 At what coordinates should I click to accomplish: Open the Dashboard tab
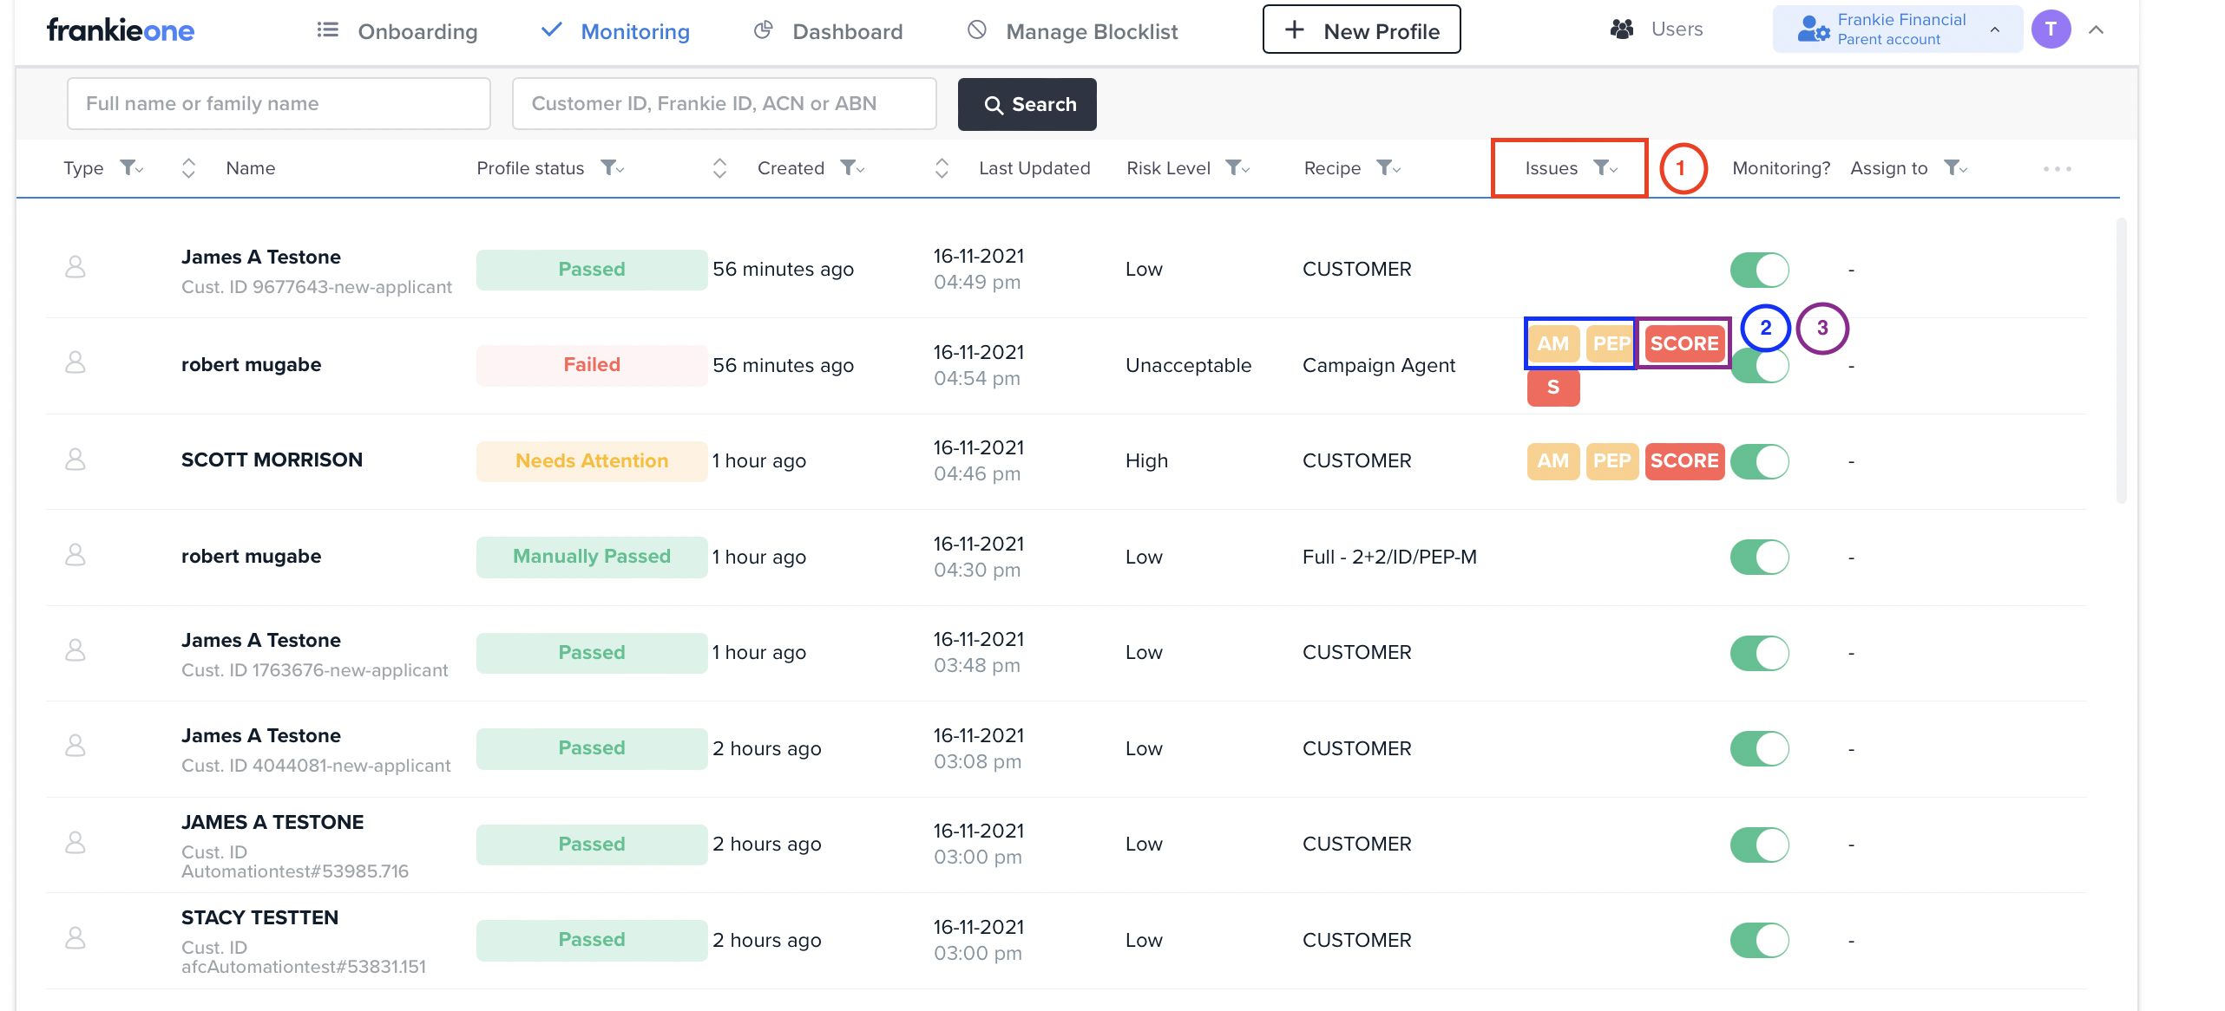click(x=829, y=31)
